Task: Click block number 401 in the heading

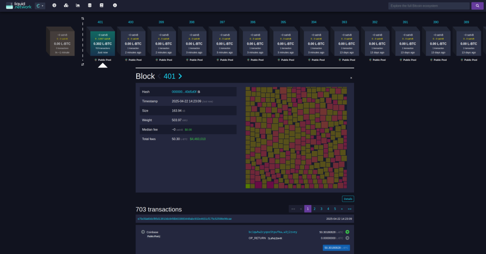Action: [169, 76]
